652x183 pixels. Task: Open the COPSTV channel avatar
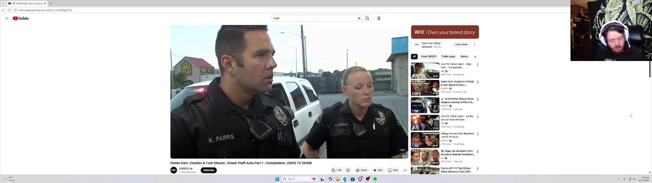click(x=174, y=170)
